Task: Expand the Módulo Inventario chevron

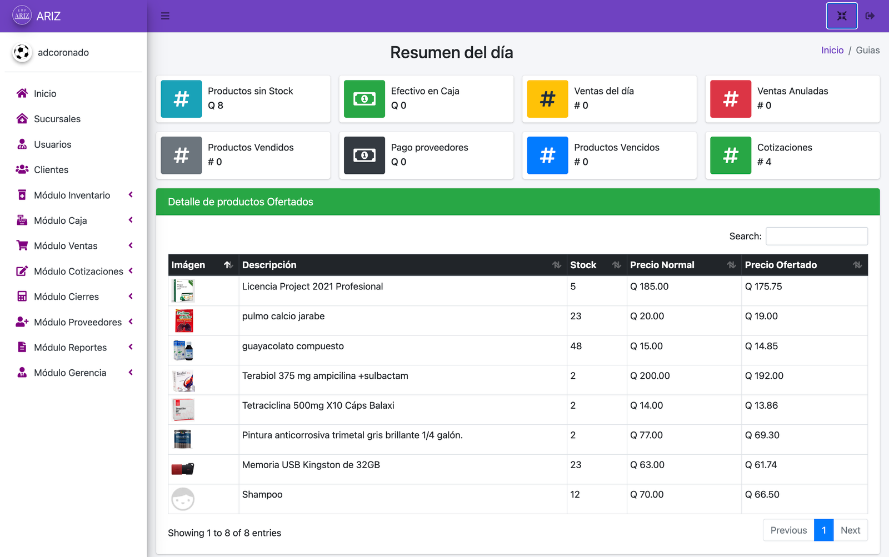Action: 131,195
